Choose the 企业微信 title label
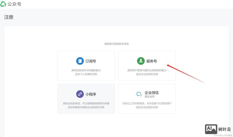 coord(152,93)
